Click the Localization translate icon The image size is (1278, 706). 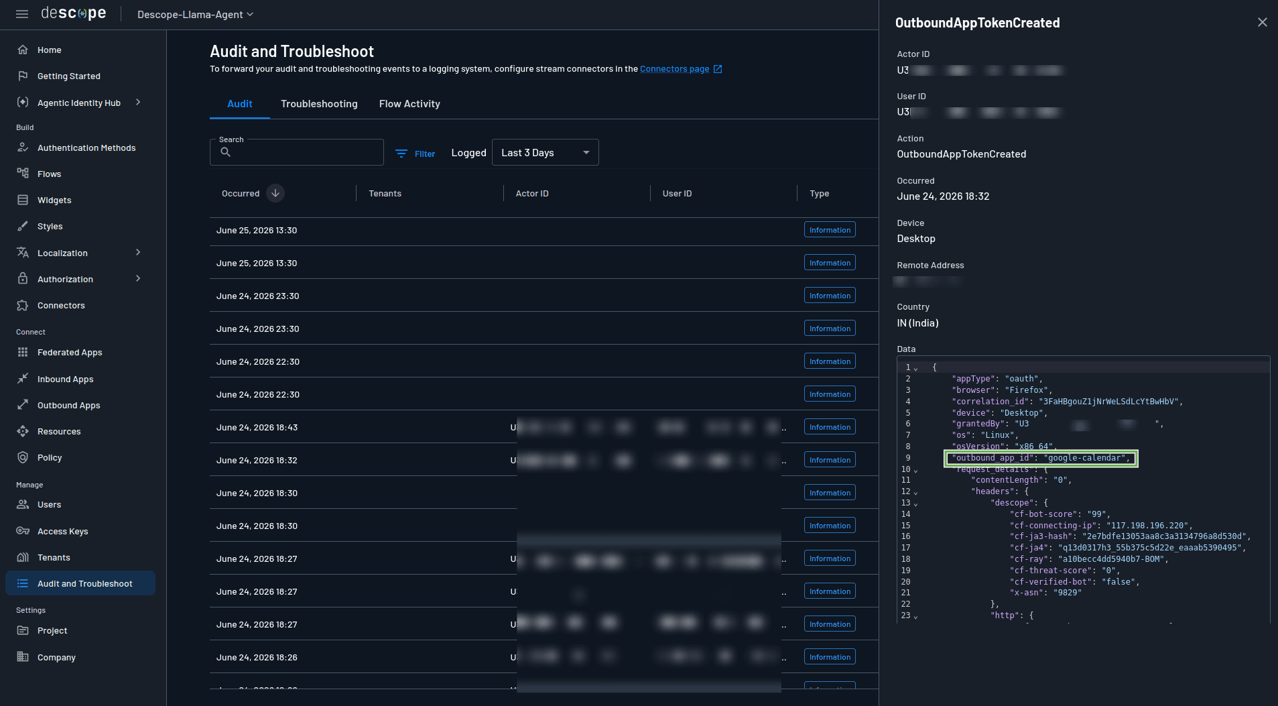(x=23, y=253)
